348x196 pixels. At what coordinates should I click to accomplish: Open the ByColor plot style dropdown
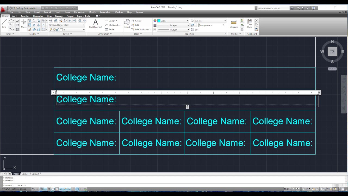[208, 21]
